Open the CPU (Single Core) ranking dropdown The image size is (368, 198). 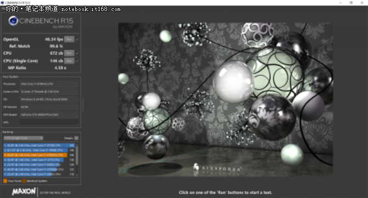24,138
